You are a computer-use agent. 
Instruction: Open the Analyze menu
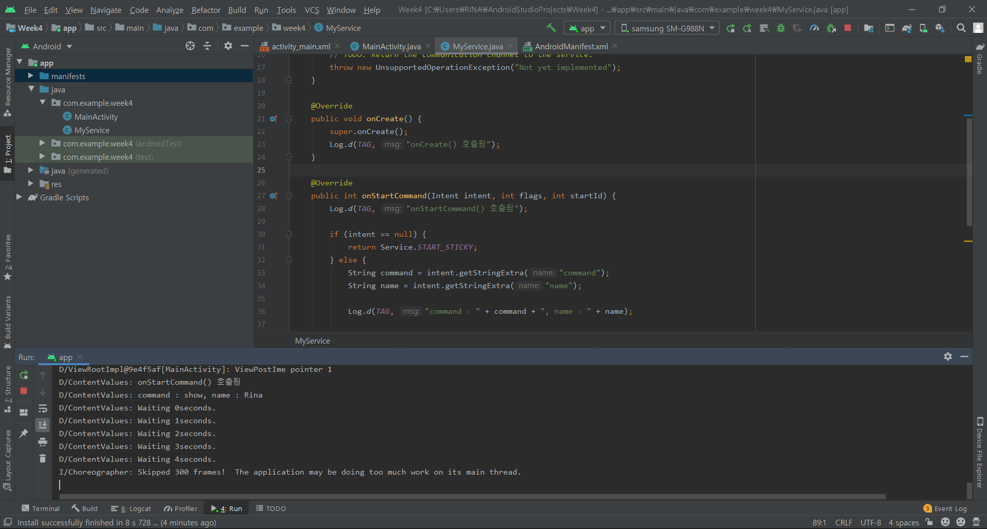170,10
